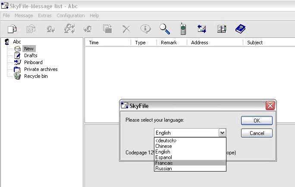Viewport: 295px width, 187px height.
Task: Open the blue help book icon
Action: click(240, 29)
